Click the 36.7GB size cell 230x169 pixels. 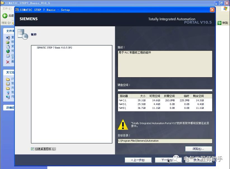click(142, 108)
